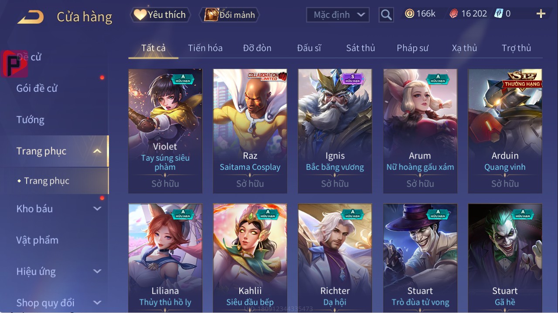Collapse the Trang phục sidebar section
The width and height of the screenshot is (558, 313).
(97, 151)
